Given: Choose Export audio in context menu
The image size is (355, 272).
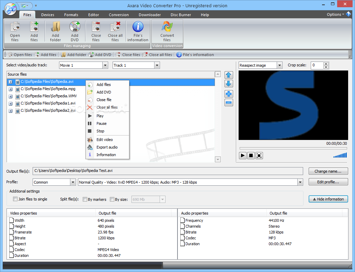Looking at the screenshot, I should 107,147.
